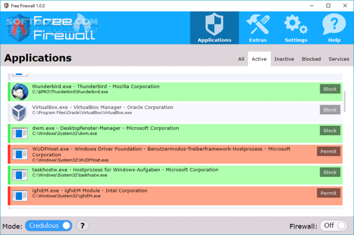The image size is (354, 235).
Task: Permit WUDFHost.exe
Action: [x=329, y=152]
